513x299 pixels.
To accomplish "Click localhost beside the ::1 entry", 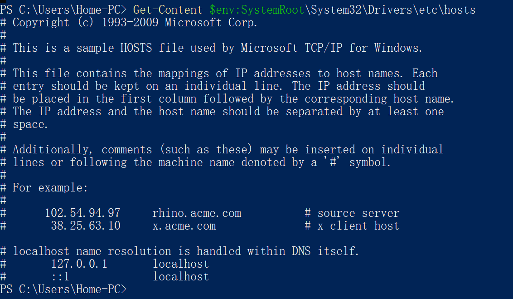I will [x=181, y=276].
